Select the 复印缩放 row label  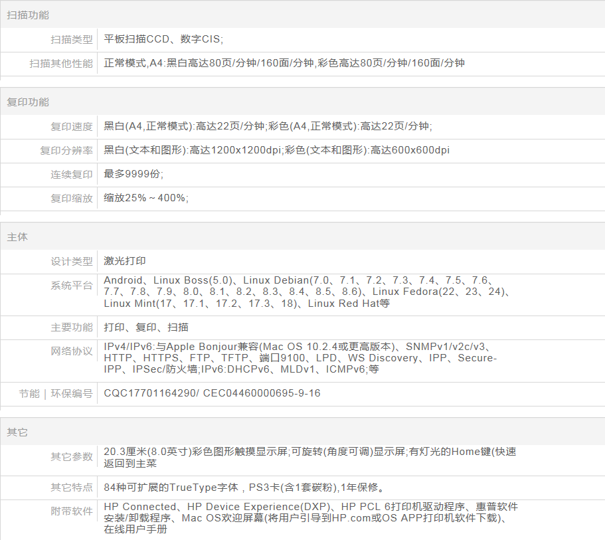(x=72, y=198)
